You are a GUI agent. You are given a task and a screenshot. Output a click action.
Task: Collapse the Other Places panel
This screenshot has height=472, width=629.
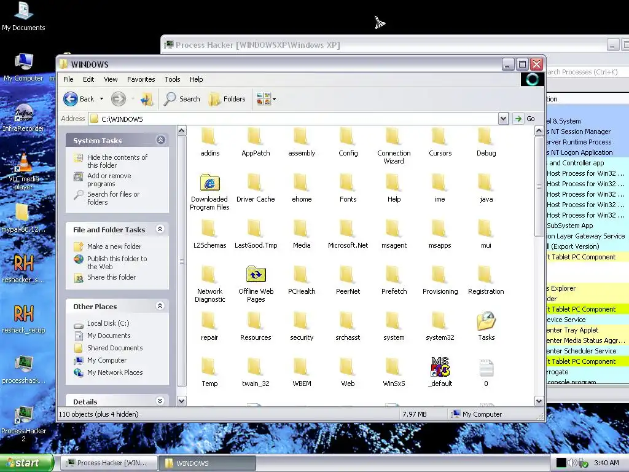point(160,306)
